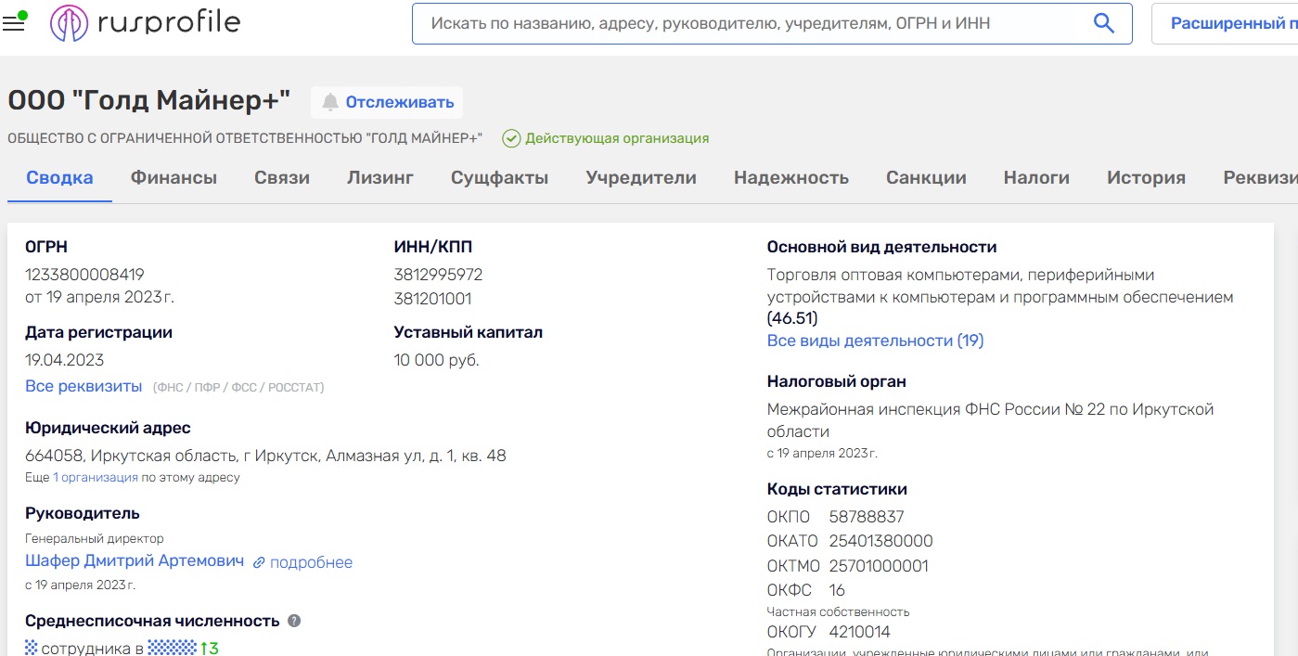
Task: Click the bell icon next to Отслеживать
Action: (330, 102)
